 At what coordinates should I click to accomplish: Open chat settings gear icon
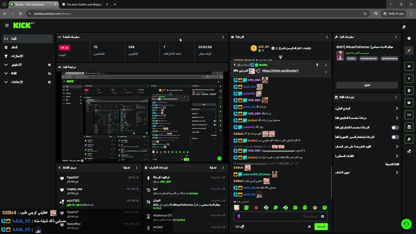(309, 227)
